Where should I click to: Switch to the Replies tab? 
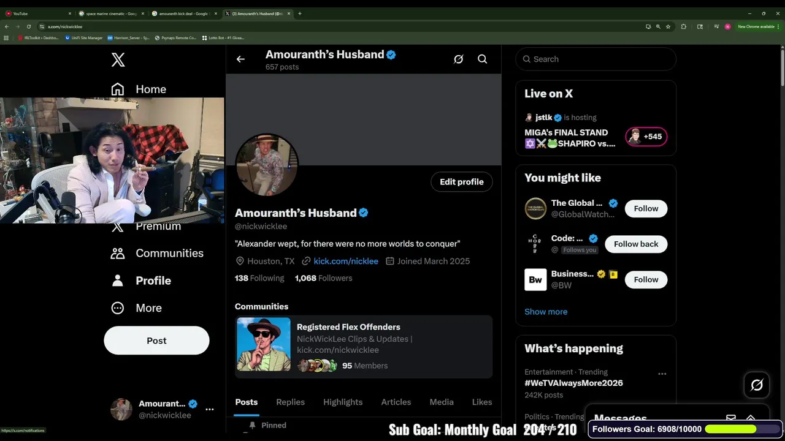(x=290, y=402)
